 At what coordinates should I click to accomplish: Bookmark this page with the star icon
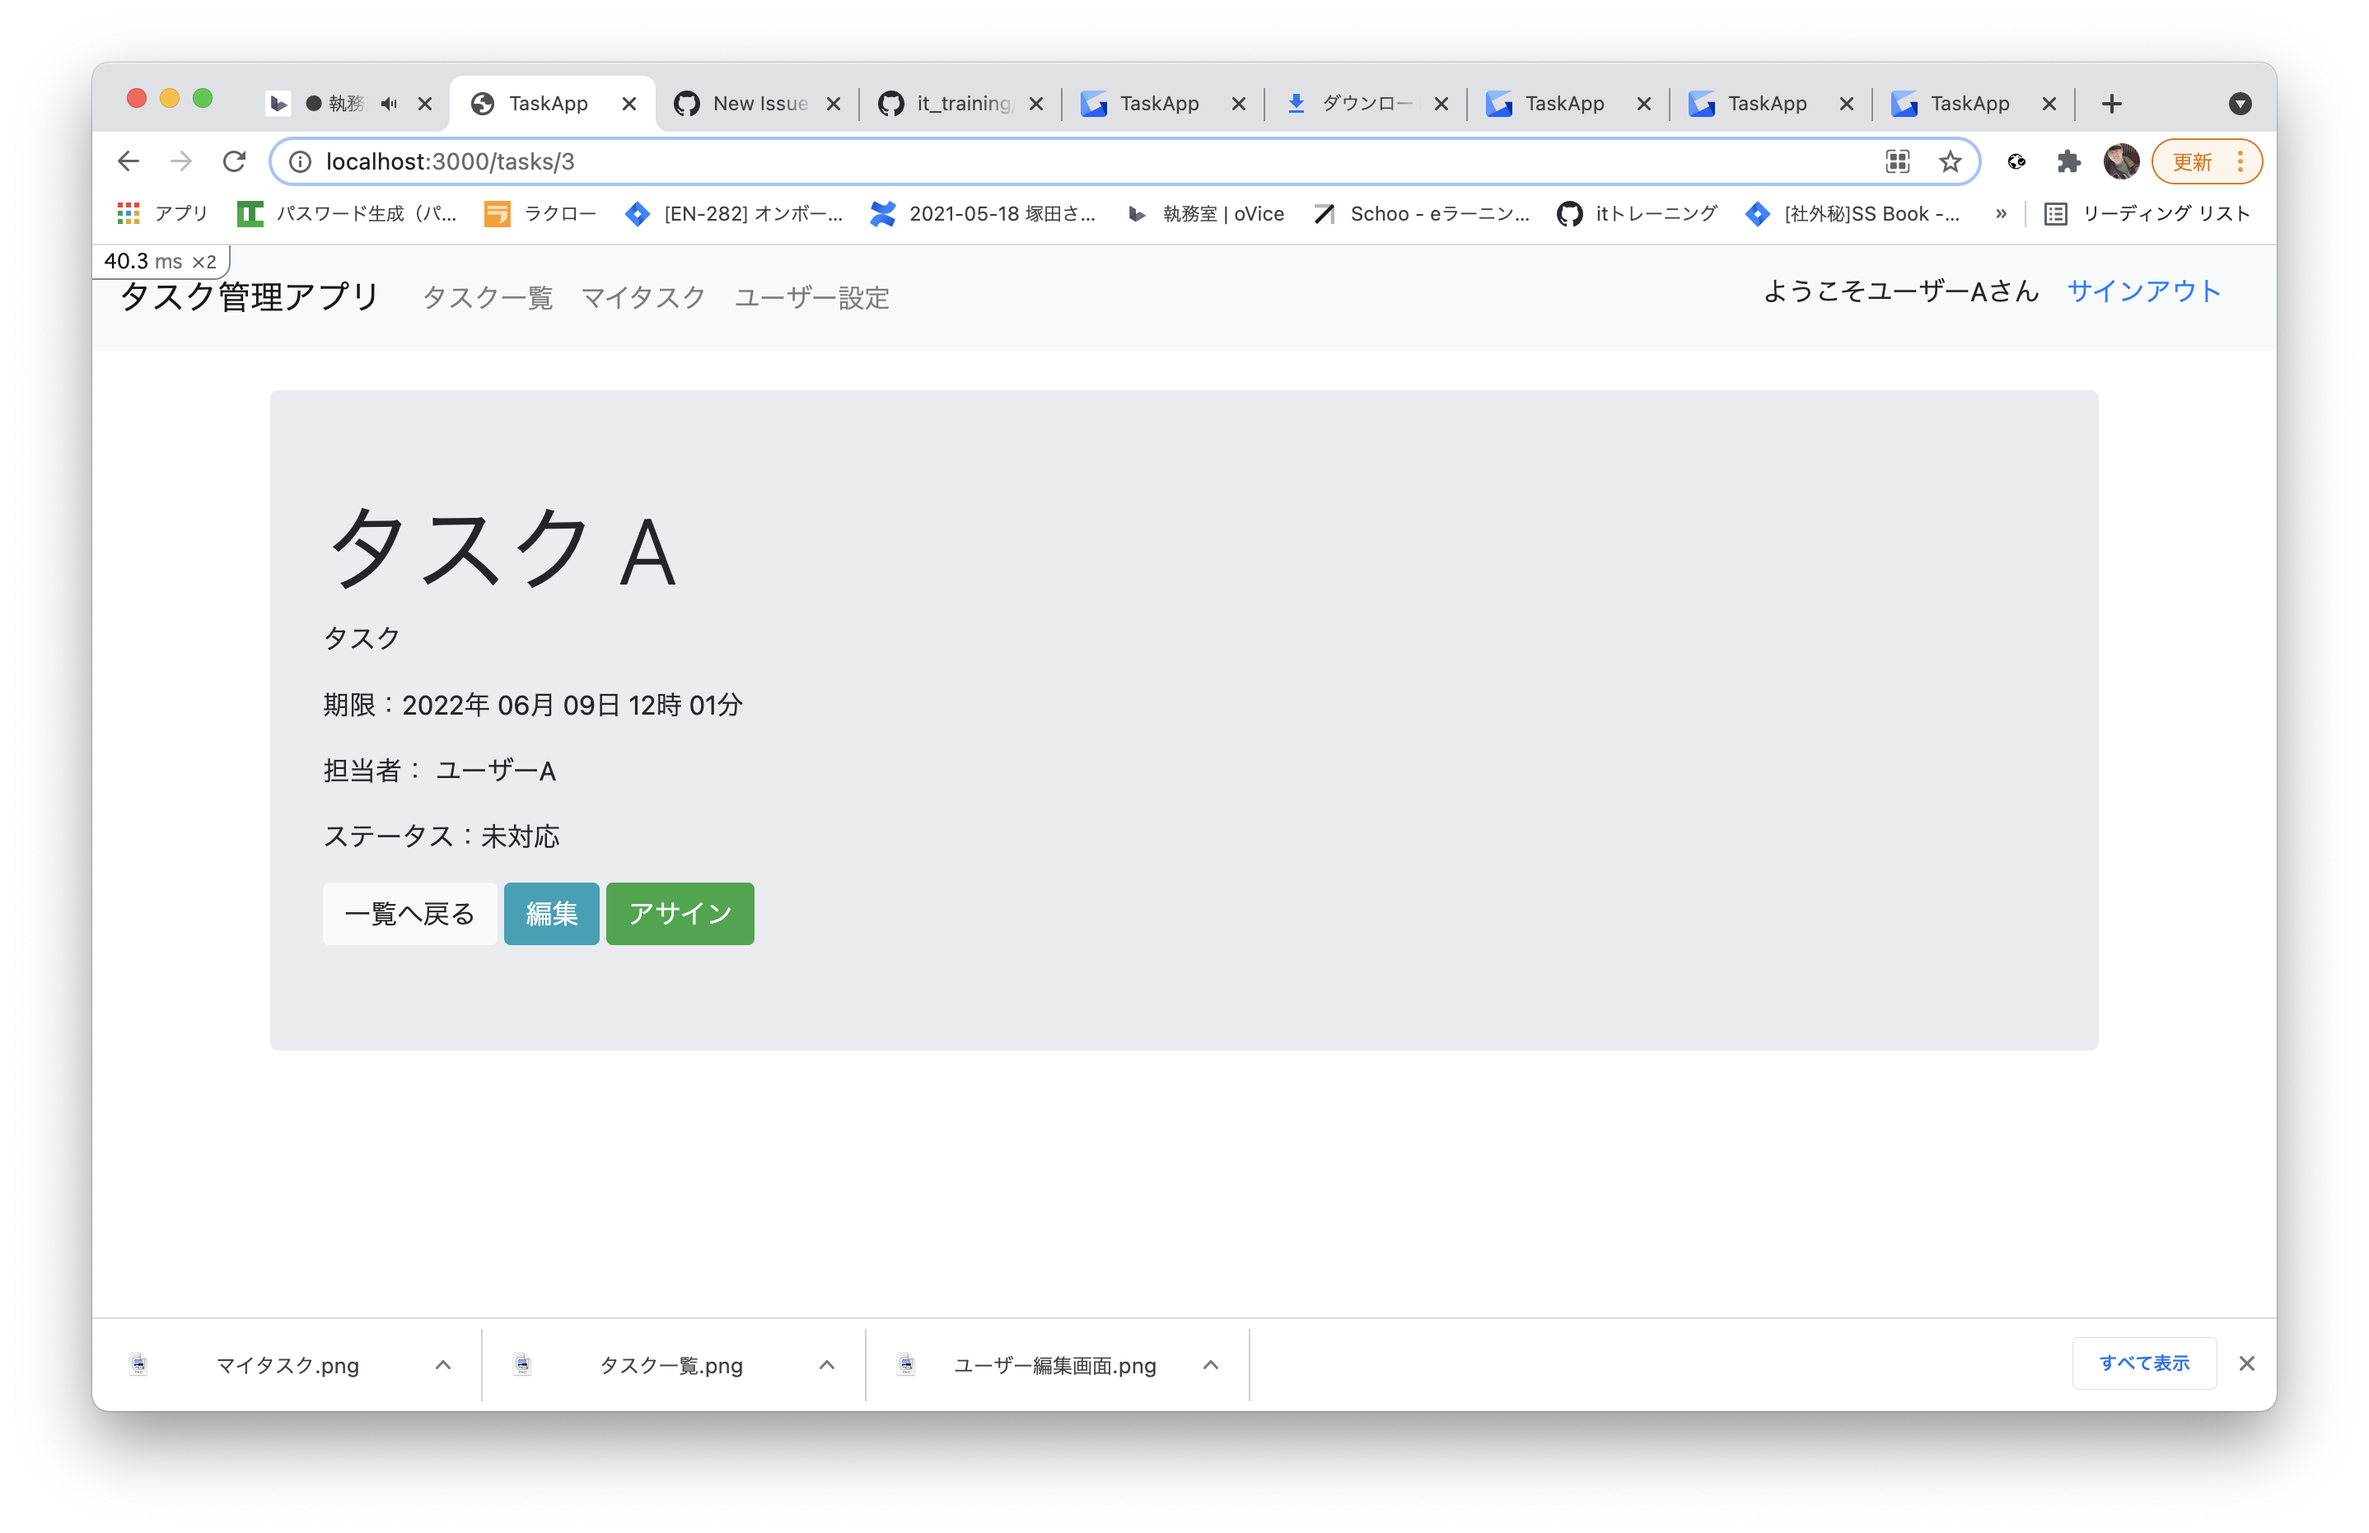[x=1949, y=161]
